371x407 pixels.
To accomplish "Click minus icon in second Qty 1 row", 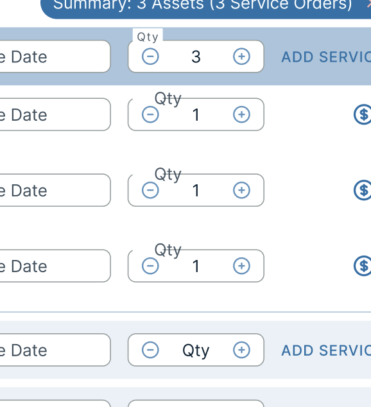I will 150,190.
